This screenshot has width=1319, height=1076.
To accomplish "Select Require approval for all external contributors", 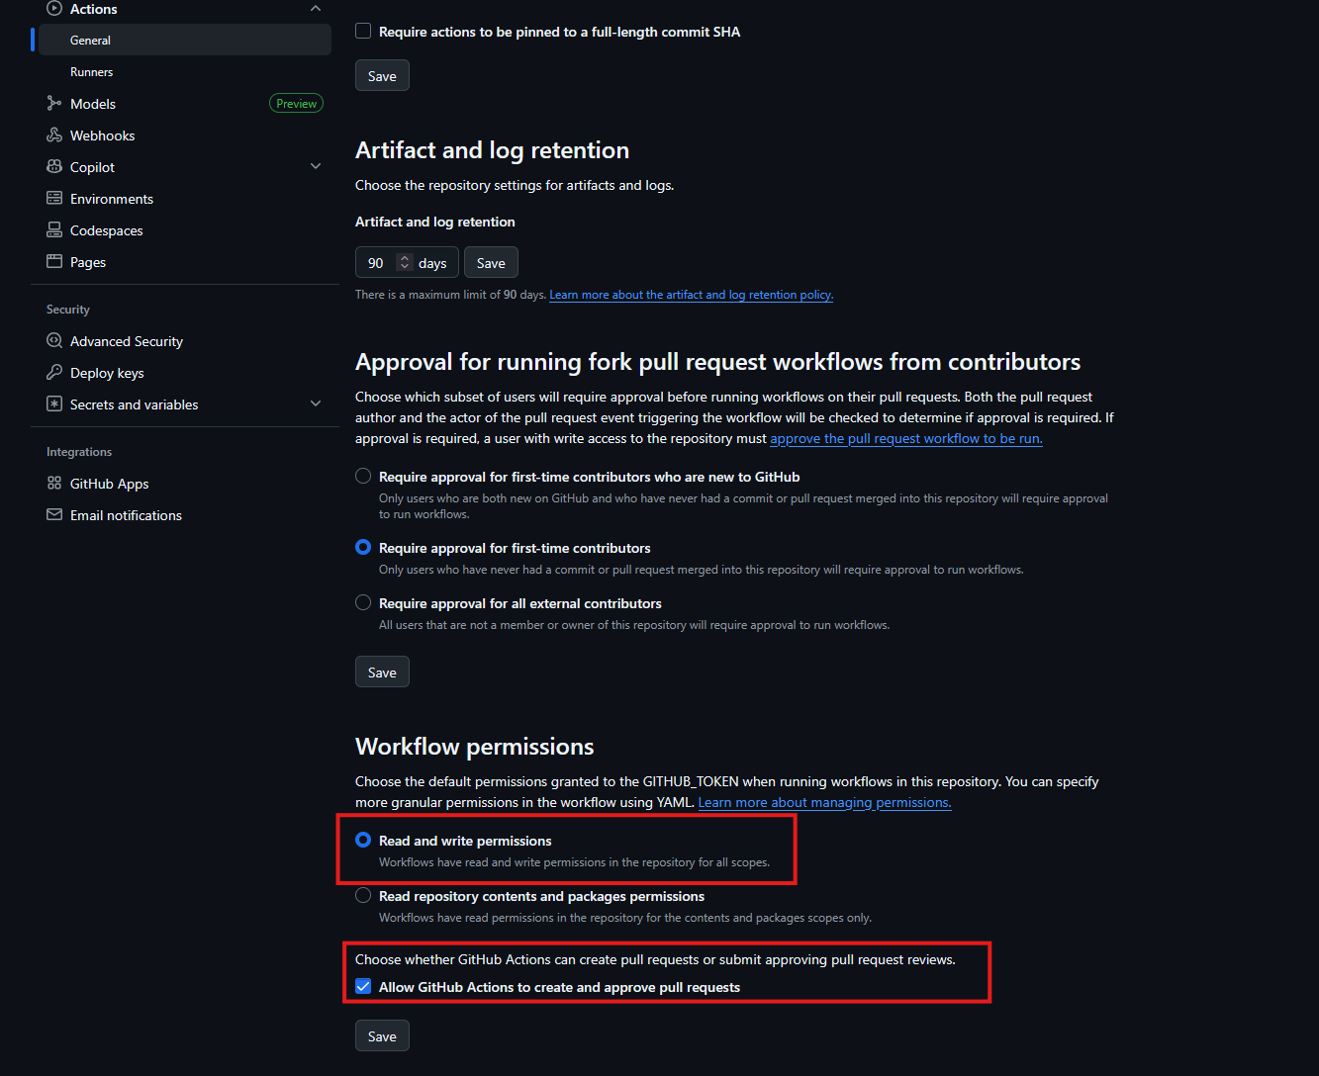I will 363,601.
